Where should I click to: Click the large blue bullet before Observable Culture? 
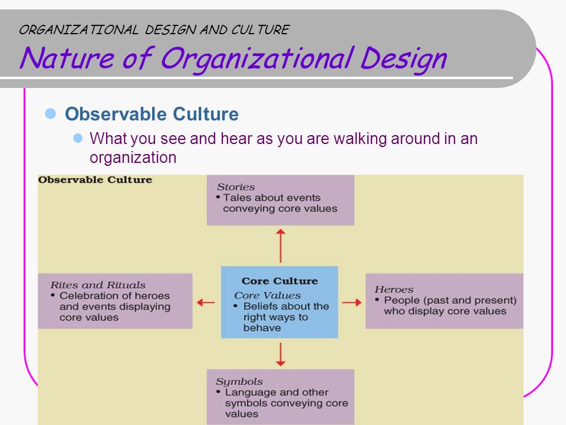51,113
